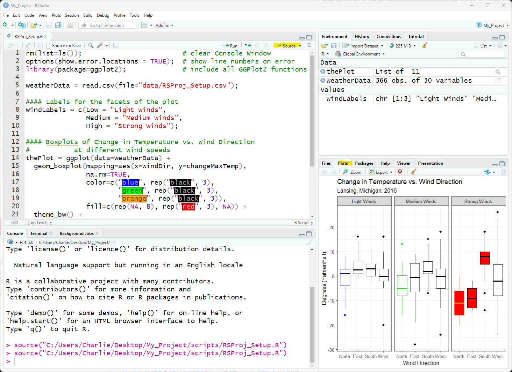Click the Go to file/function field
This screenshot has width=512, height=372.
click(107, 25)
